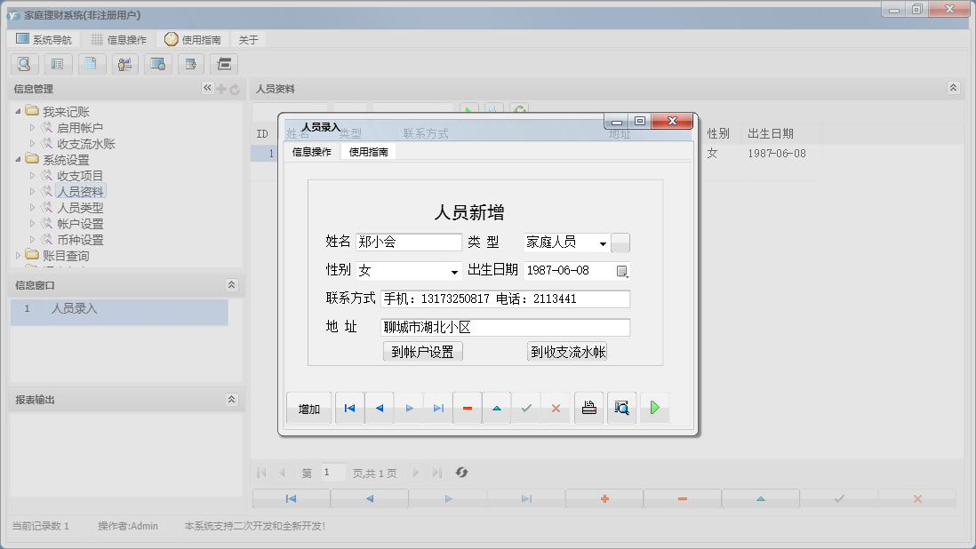The image size is (976, 549).
Task: Jump to first record using navigation icon
Action: (349, 408)
